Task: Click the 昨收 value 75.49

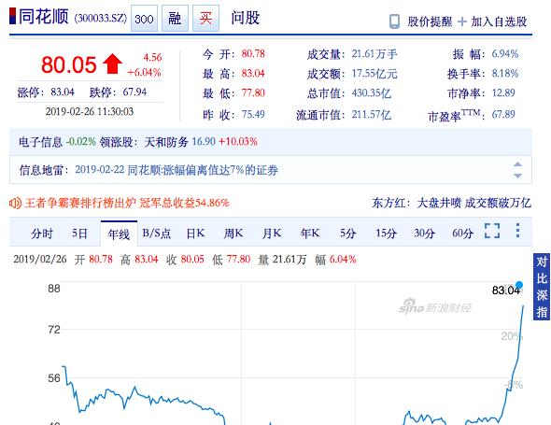Action: pos(253,114)
